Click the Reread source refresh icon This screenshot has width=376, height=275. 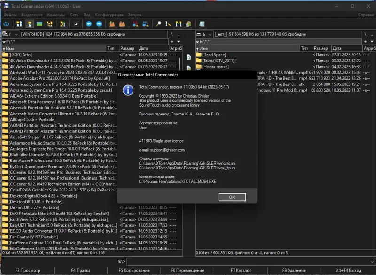[x=6, y=24]
